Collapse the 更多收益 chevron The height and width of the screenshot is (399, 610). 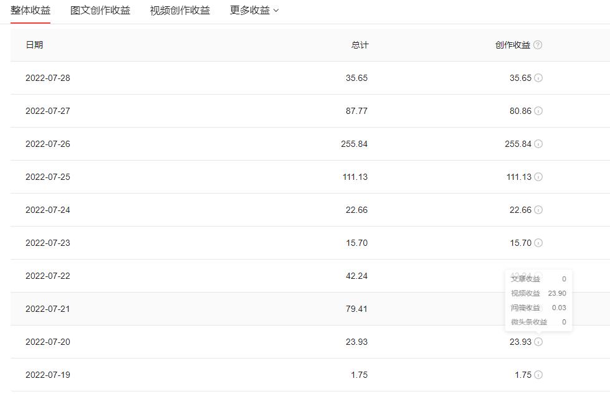[275, 11]
